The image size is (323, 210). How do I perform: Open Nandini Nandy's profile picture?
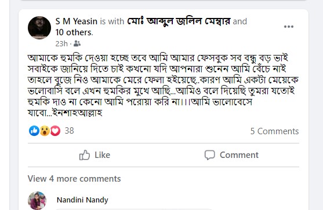[37, 201]
